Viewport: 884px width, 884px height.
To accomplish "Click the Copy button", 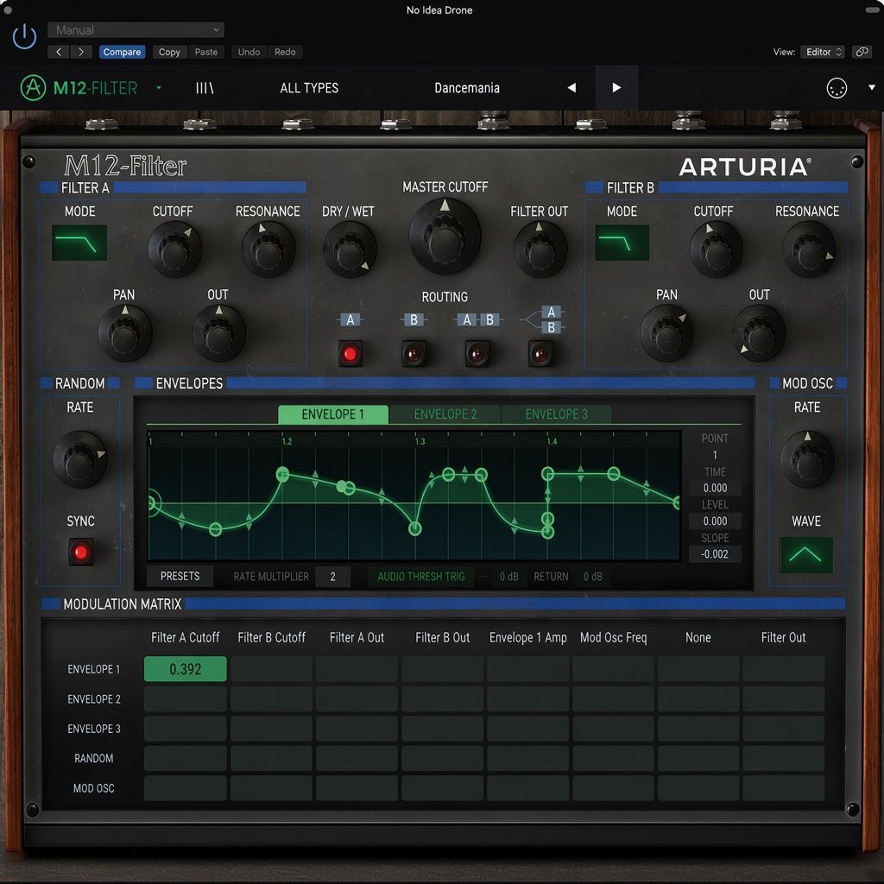I will [169, 52].
